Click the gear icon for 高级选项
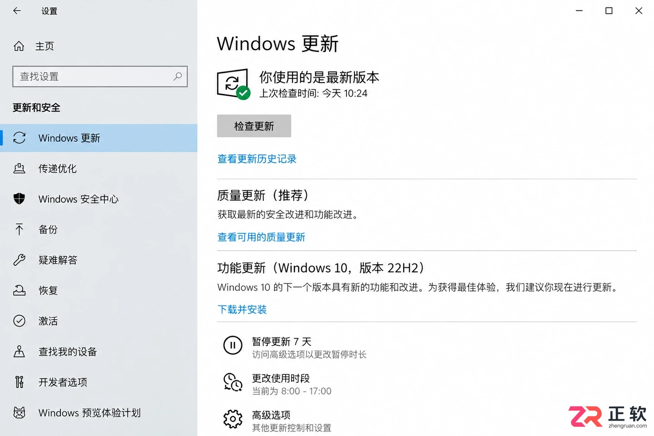The height and width of the screenshot is (436, 654). click(233, 419)
